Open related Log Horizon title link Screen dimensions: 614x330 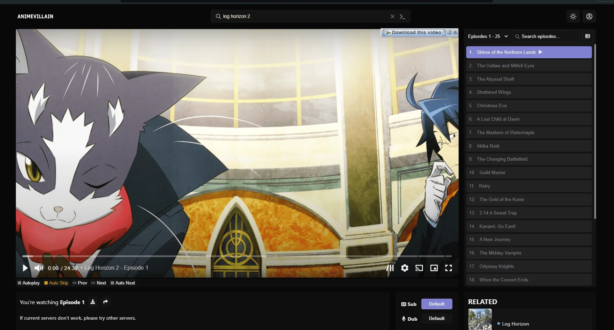[515, 324]
